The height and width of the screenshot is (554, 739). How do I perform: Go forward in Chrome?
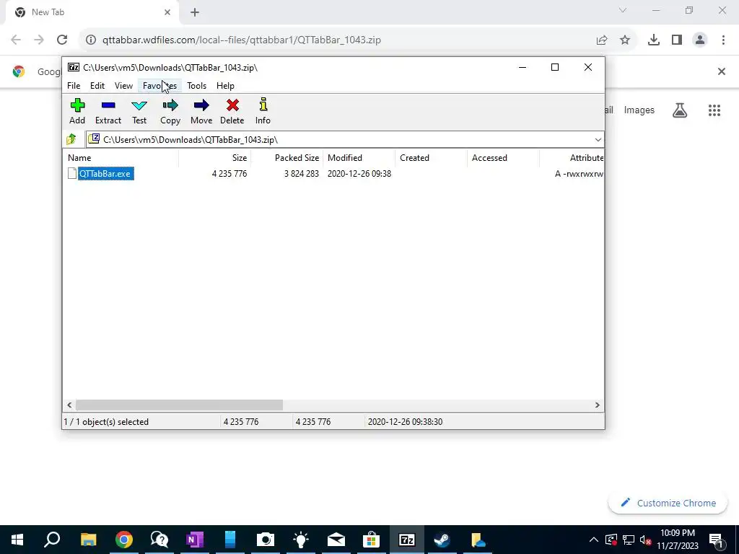(x=39, y=40)
